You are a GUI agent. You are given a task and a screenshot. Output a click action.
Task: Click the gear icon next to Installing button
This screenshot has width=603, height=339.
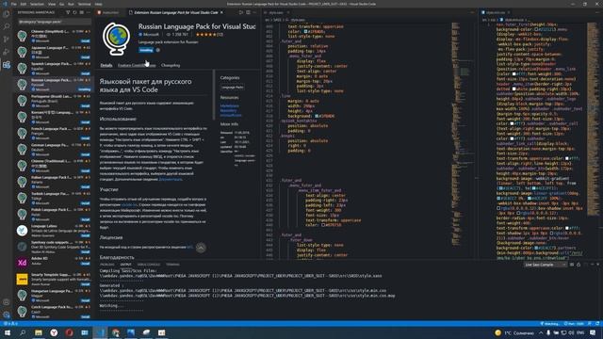pos(158,50)
